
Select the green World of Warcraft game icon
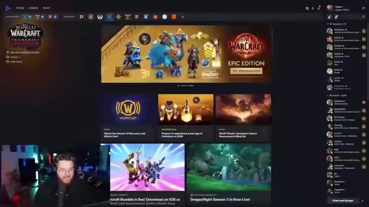pyautogui.click(x=91, y=17)
